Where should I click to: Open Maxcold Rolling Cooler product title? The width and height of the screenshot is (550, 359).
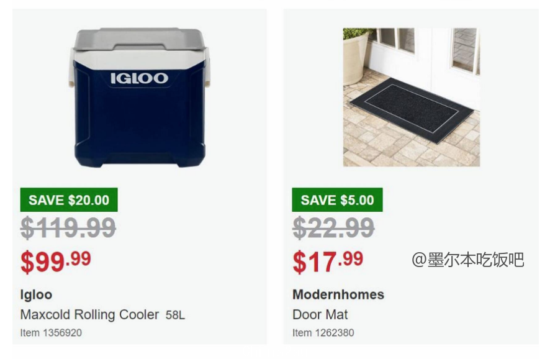[89, 315]
